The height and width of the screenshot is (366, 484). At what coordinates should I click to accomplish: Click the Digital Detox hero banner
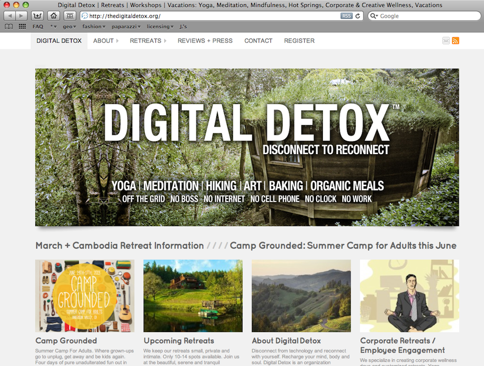coord(247,147)
